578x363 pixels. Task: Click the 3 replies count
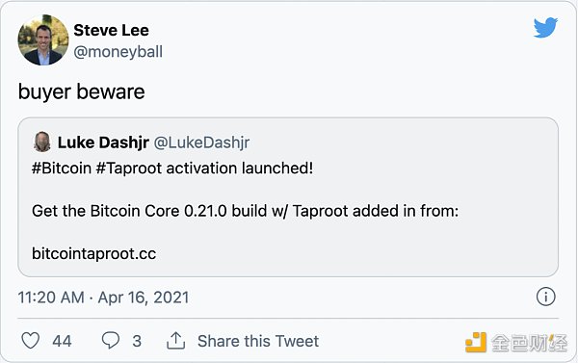coord(137,341)
